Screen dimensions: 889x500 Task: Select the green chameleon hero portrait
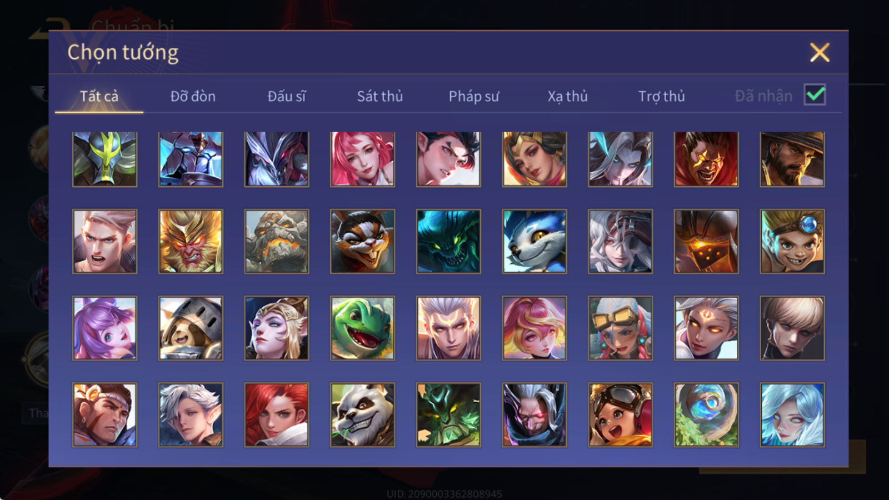pos(362,328)
